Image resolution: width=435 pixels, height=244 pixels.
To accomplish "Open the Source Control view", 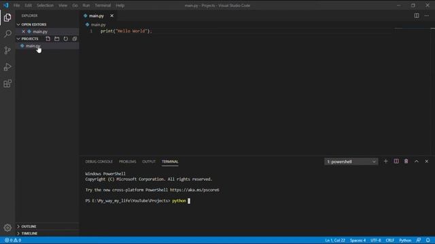I will click(7, 50).
